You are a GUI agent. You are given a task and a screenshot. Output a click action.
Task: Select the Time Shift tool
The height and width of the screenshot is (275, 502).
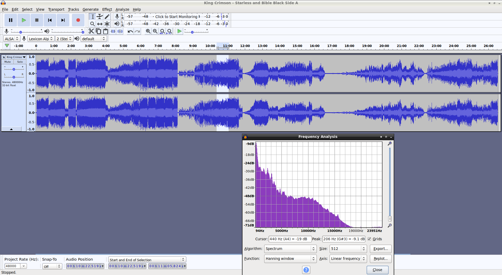[100, 24]
